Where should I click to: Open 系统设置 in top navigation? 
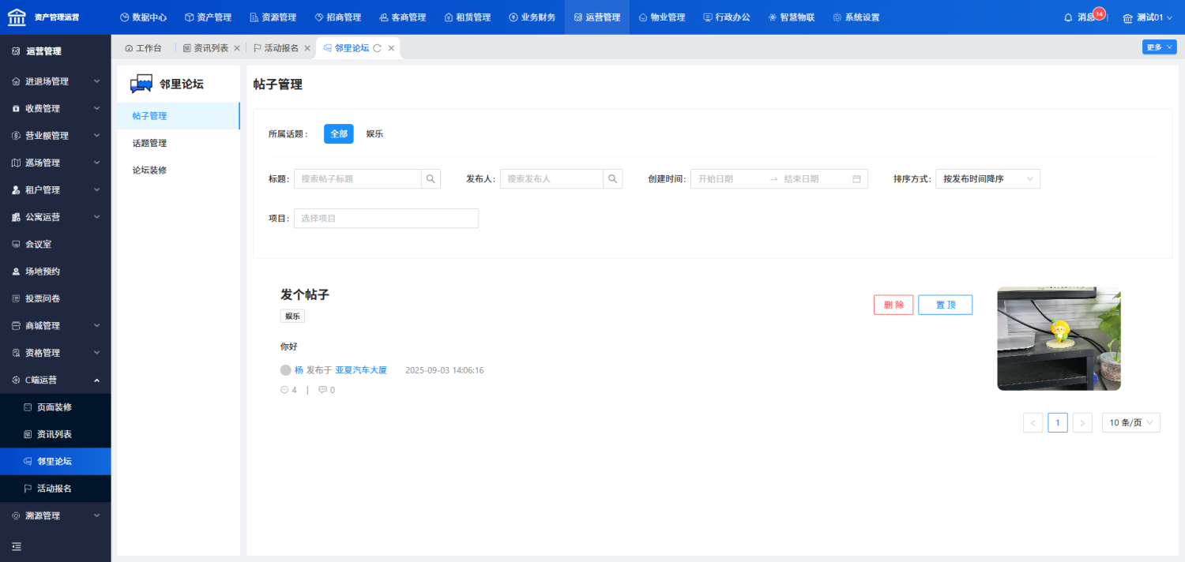click(x=856, y=17)
